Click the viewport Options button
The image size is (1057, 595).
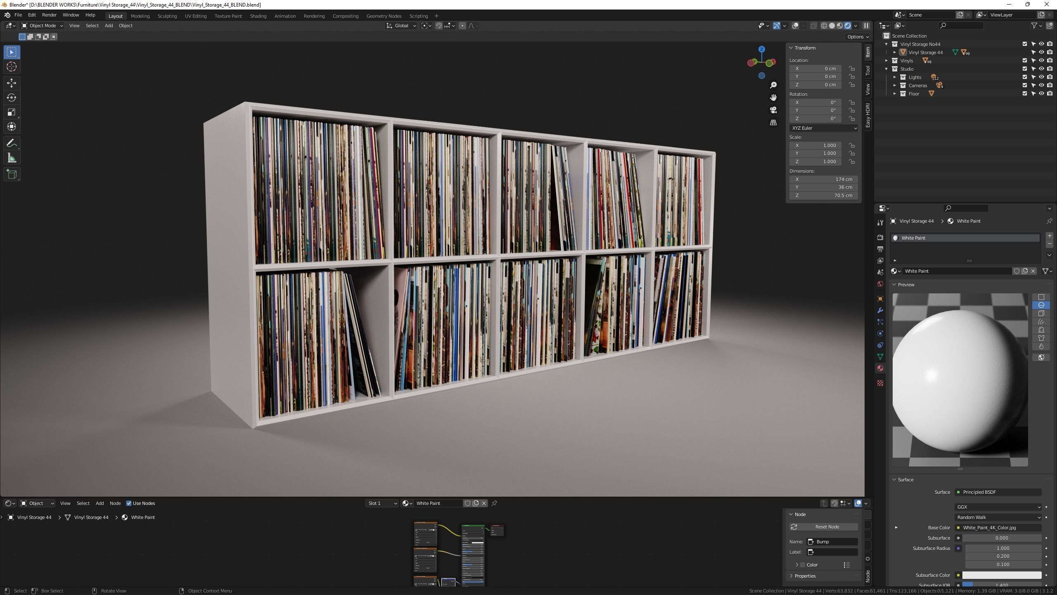[x=858, y=37]
